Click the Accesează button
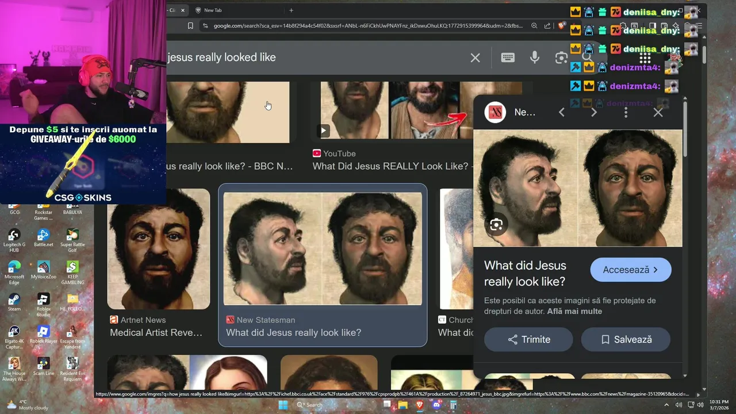The image size is (736, 414). [x=631, y=270]
